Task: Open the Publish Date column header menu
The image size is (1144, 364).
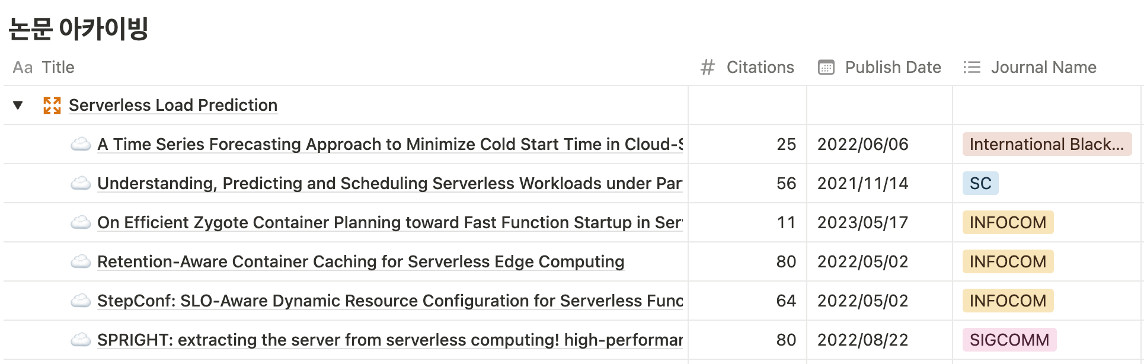Action: point(880,67)
